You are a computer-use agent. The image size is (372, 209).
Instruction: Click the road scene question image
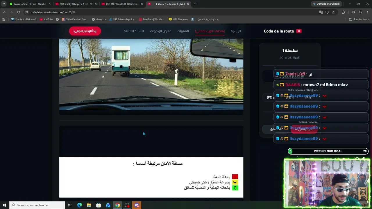[x=151, y=75]
